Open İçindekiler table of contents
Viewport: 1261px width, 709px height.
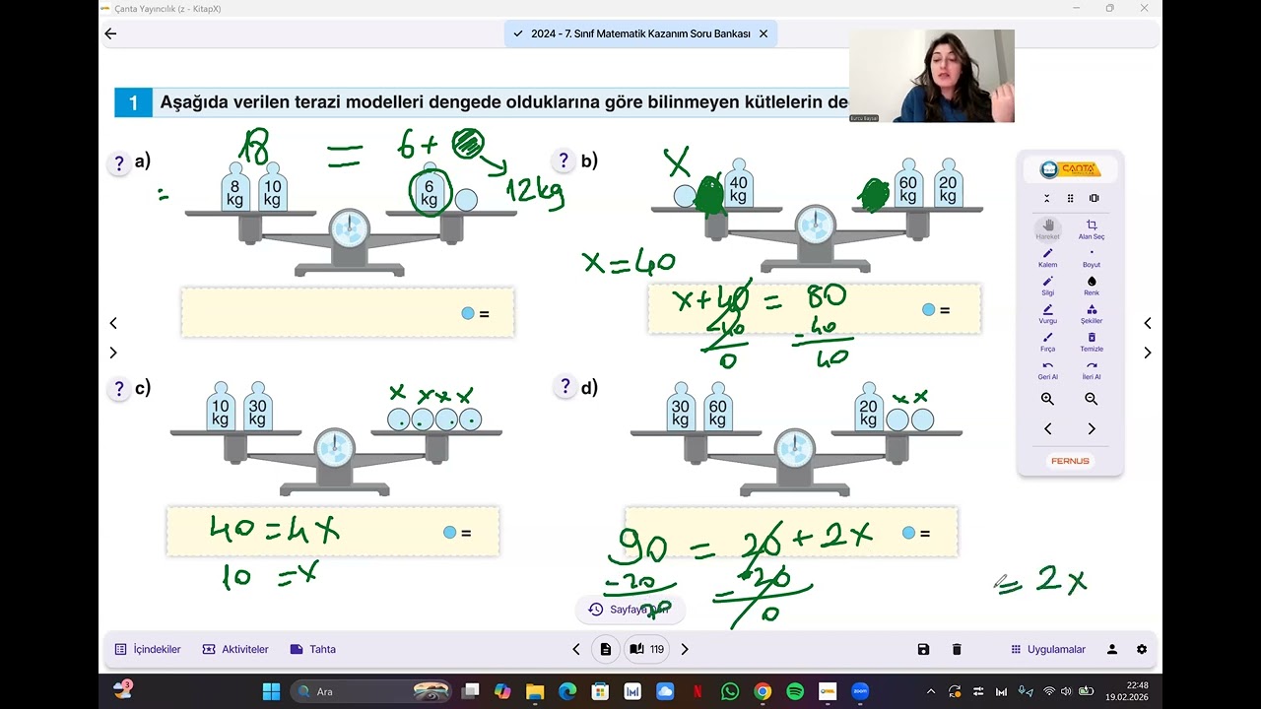click(148, 650)
